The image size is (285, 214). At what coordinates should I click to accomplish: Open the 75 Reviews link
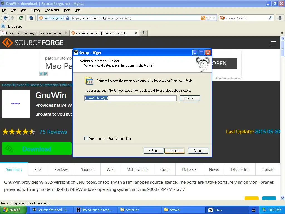click(53, 132)
